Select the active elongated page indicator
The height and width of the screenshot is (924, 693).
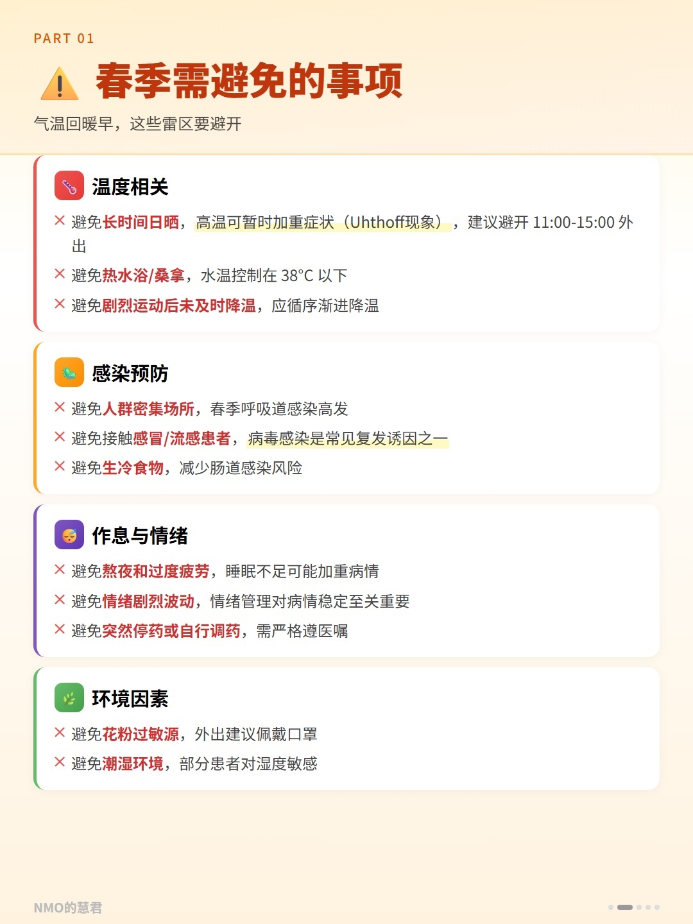point(624,907)
